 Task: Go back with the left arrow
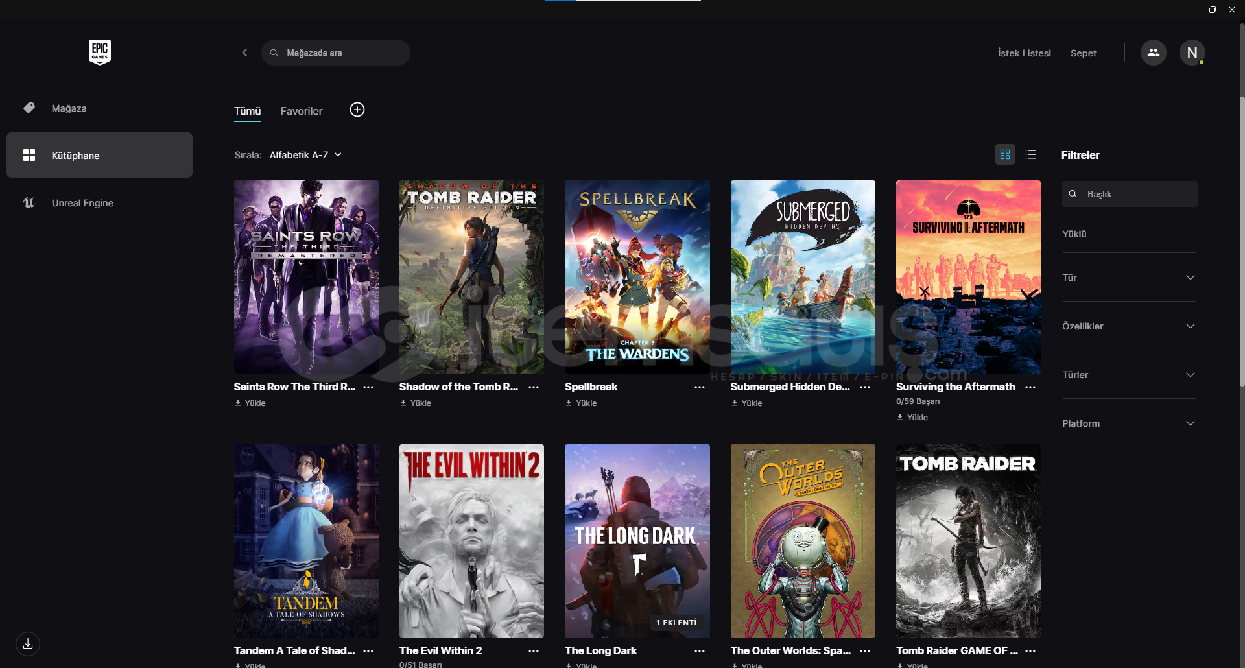point(244,53)
